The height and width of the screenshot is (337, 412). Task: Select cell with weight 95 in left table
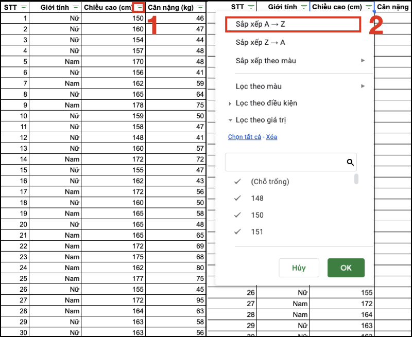(x=175, y=300)
